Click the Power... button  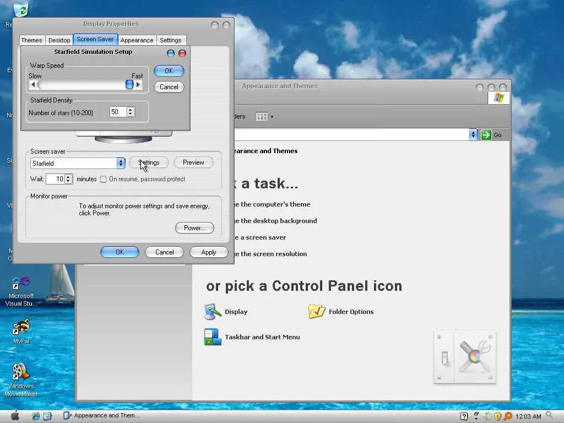pyautogui.click(x=194, y=227)
